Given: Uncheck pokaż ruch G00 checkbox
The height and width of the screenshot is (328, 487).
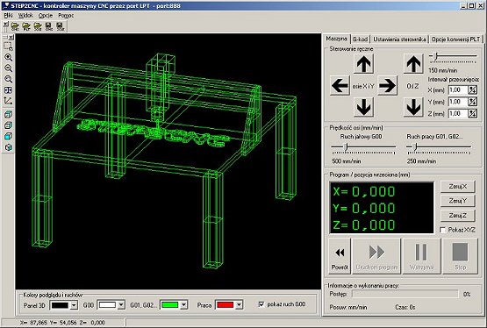Looking at the screenshot, I should pos(261,304).
